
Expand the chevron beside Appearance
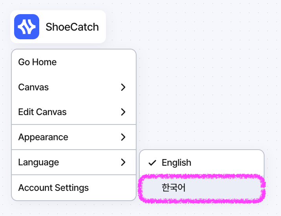point(123,137)
